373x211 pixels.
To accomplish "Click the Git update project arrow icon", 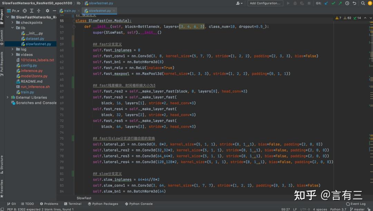I will click(326, 3).
